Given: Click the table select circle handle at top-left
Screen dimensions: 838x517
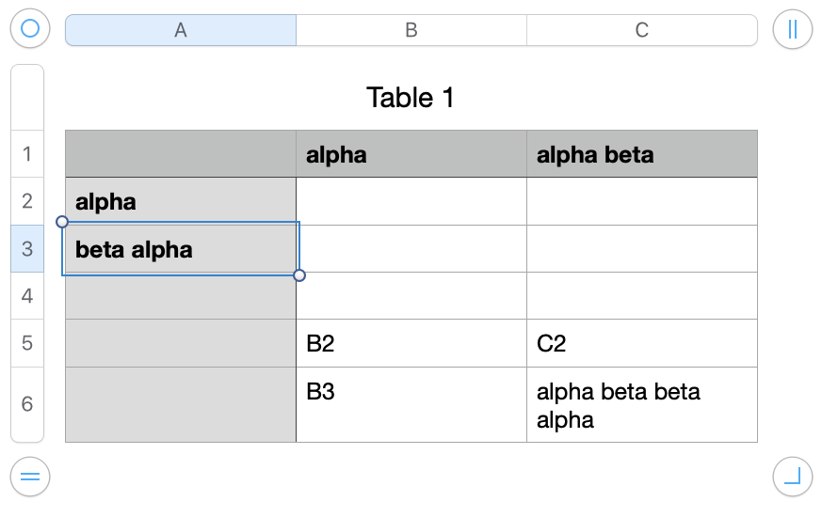Looking at the screenshot, I should [x=30, y=29].
